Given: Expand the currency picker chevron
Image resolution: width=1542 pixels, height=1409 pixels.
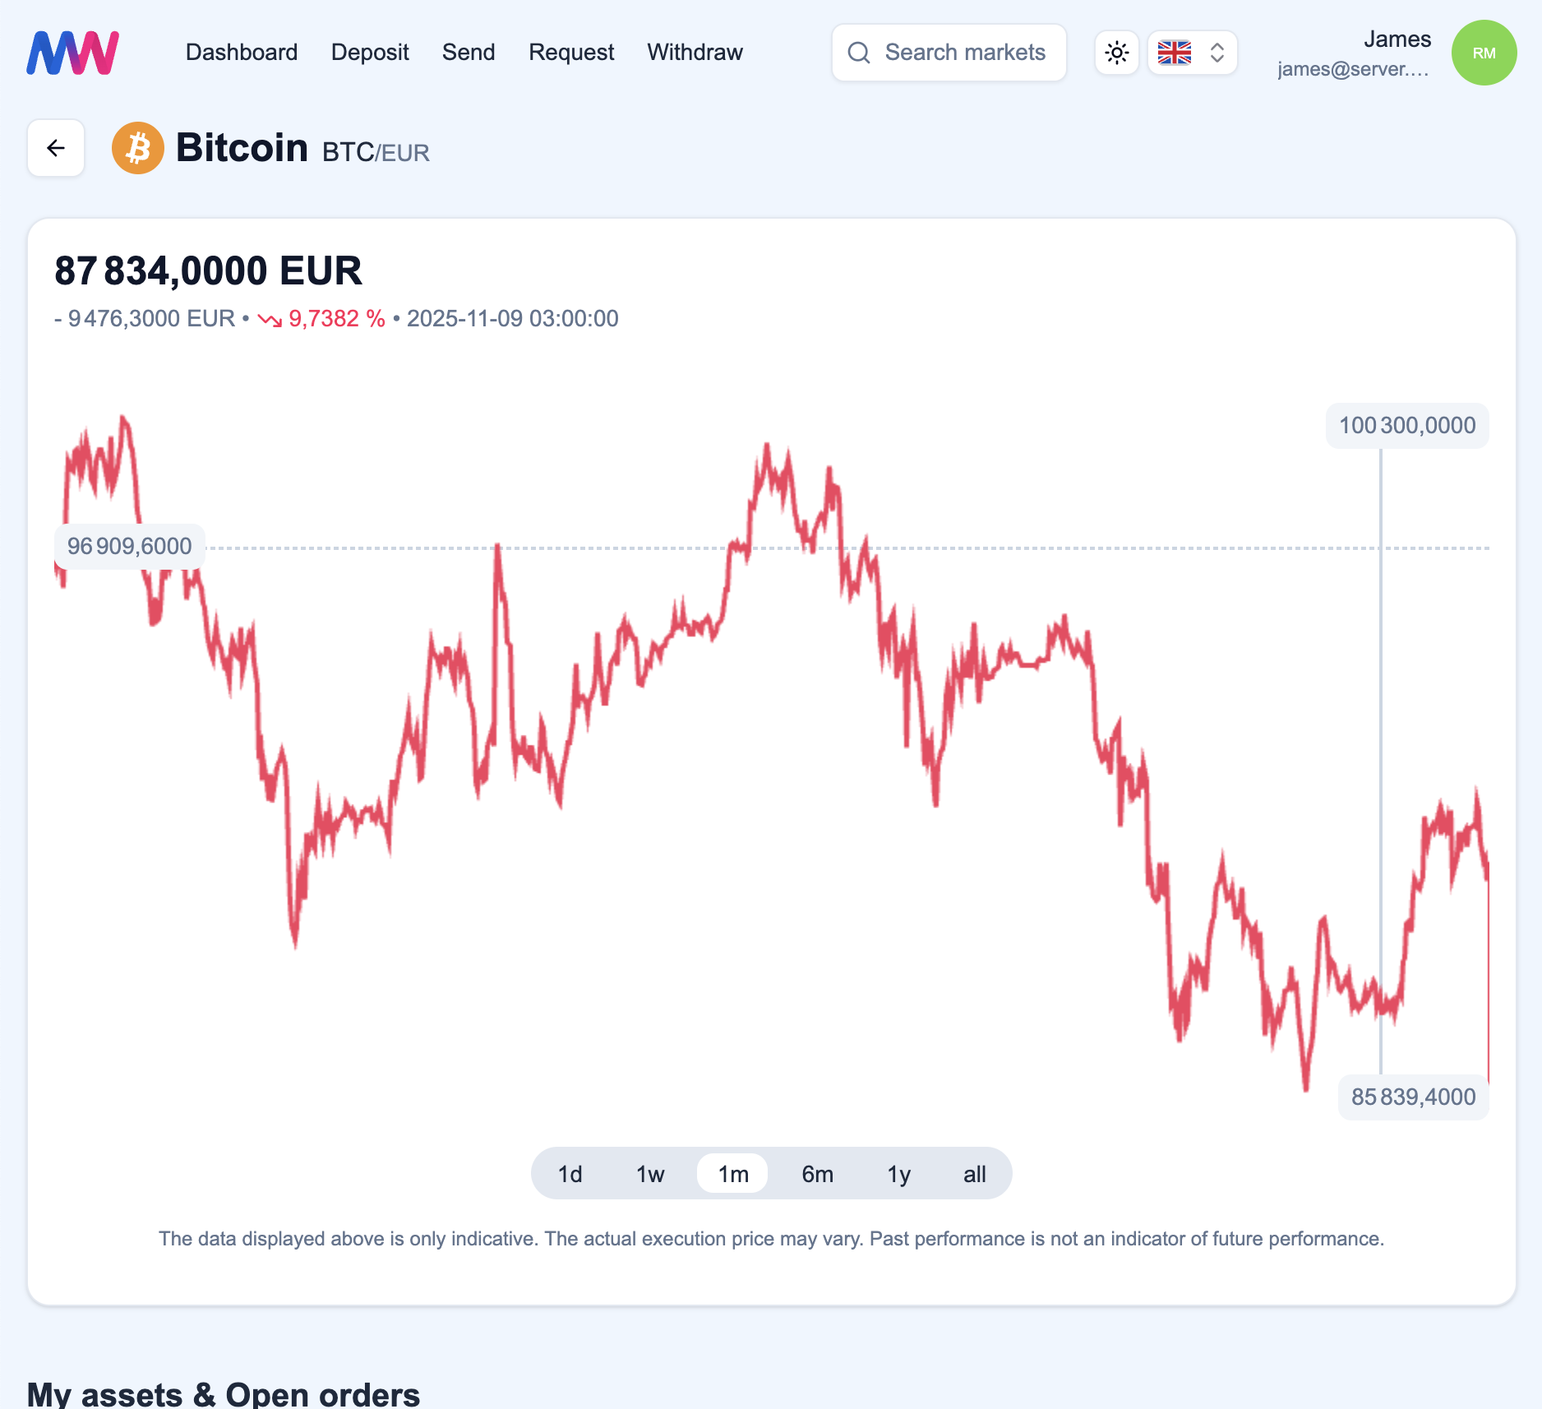Looking at the screenshot, I should [x=1217, y=52].
